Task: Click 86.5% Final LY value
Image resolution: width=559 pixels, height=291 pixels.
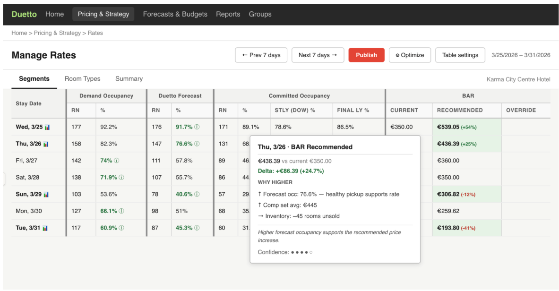Action: point(345,127)
